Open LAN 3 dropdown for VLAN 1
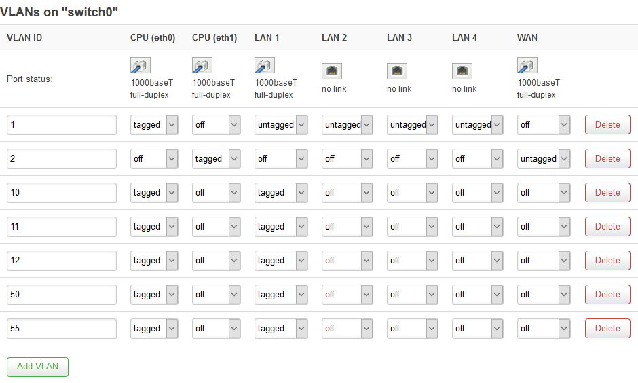 [412, 125]
